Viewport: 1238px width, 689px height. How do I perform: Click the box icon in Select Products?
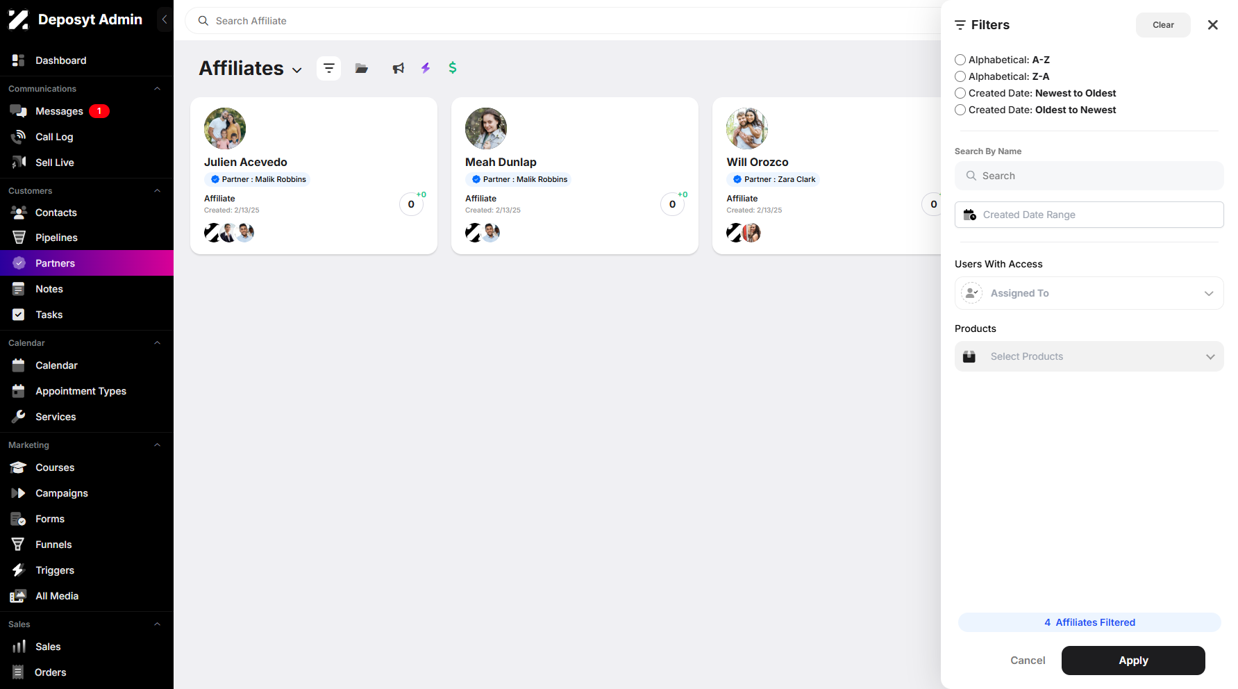tap(969, 356)
